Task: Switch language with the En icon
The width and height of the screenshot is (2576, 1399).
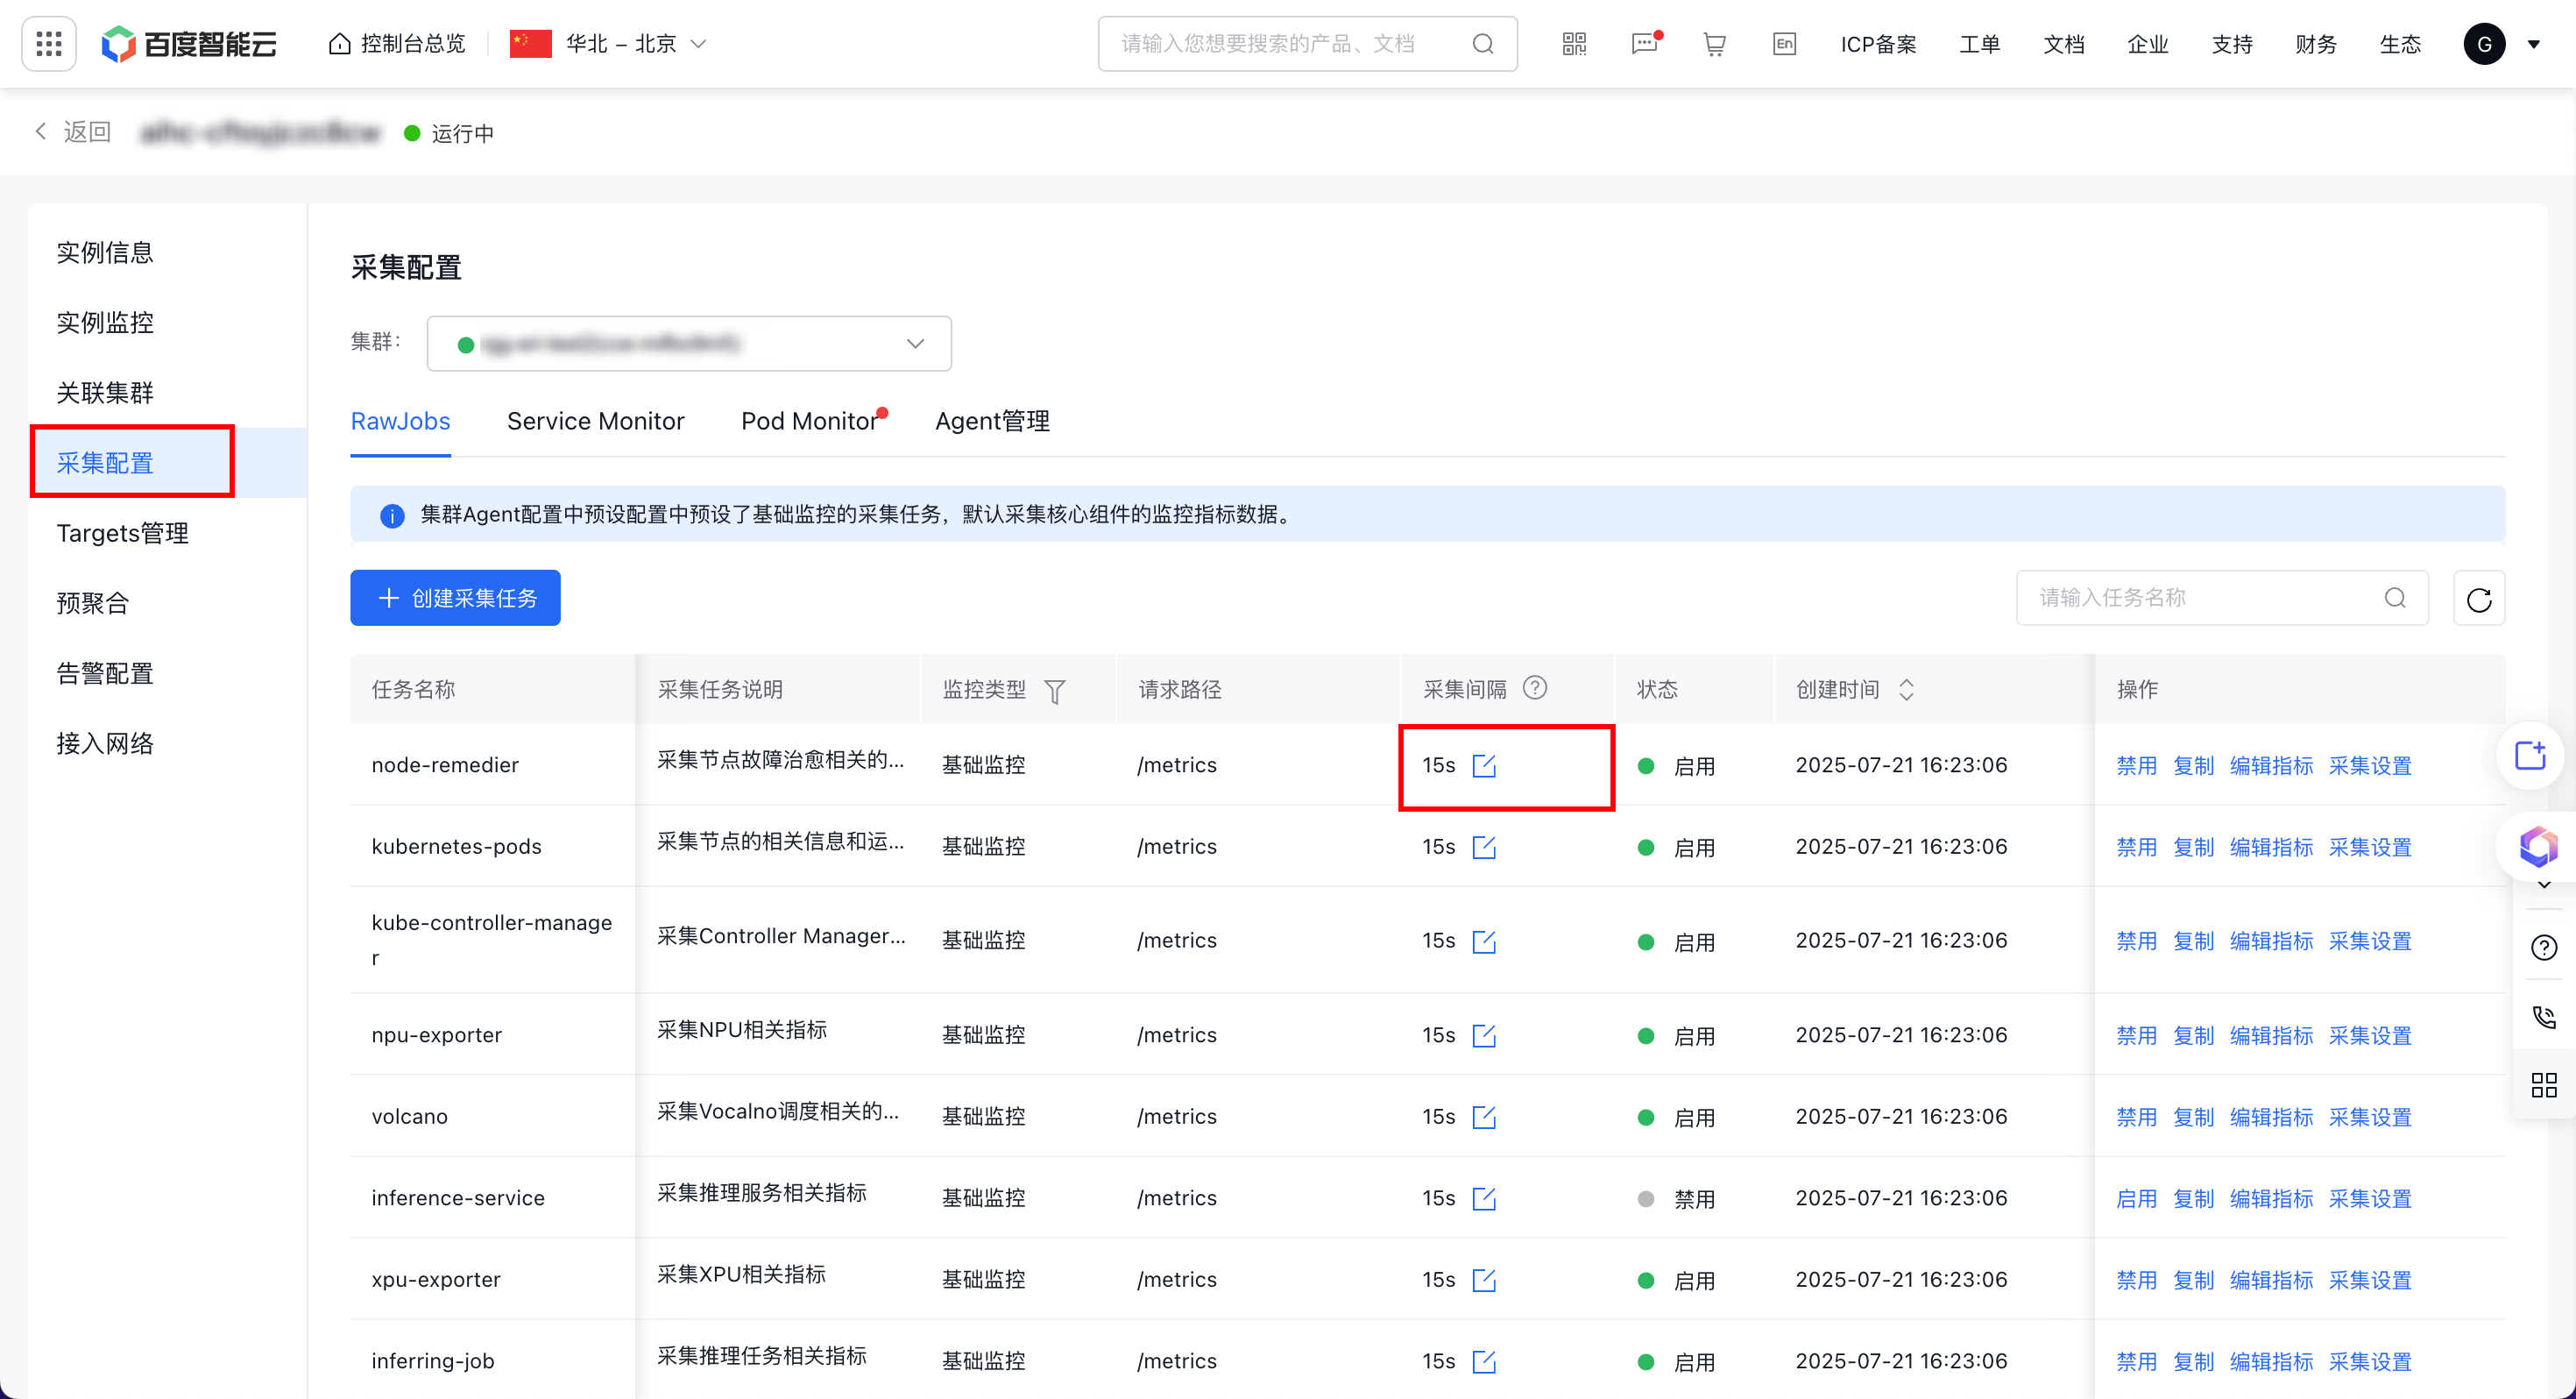Action: [1784, 44]
